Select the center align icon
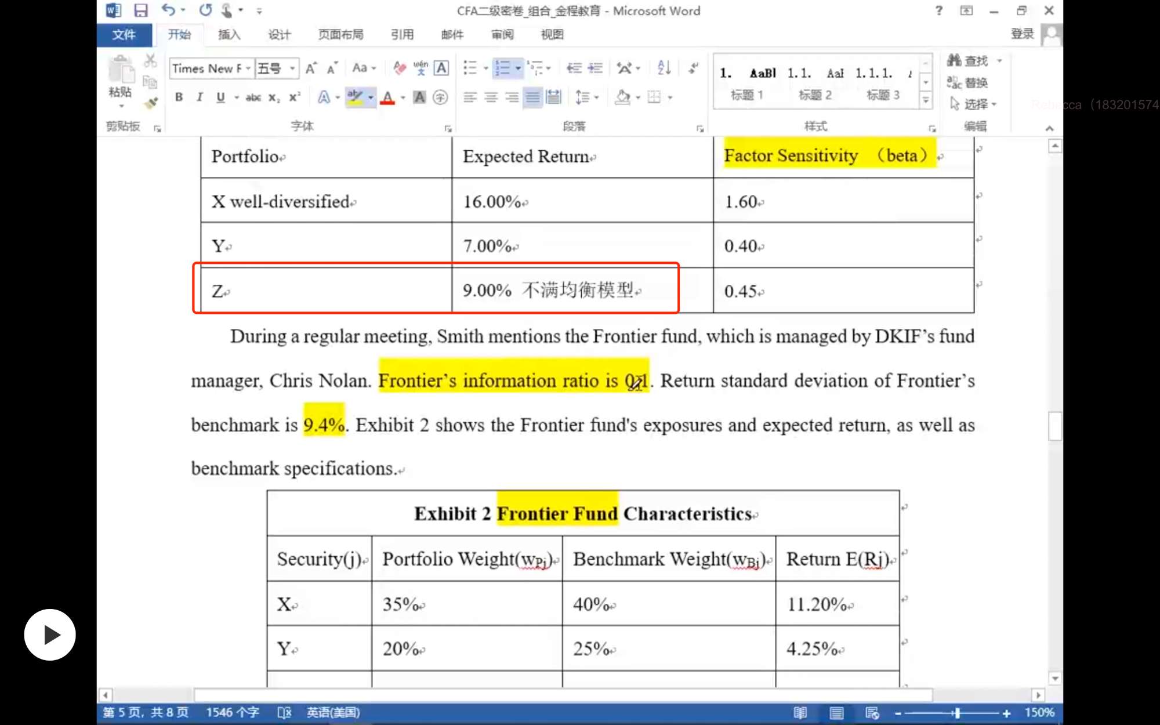Image resolution: width=1160 pixels, height=725 pixels. (491, 97)
